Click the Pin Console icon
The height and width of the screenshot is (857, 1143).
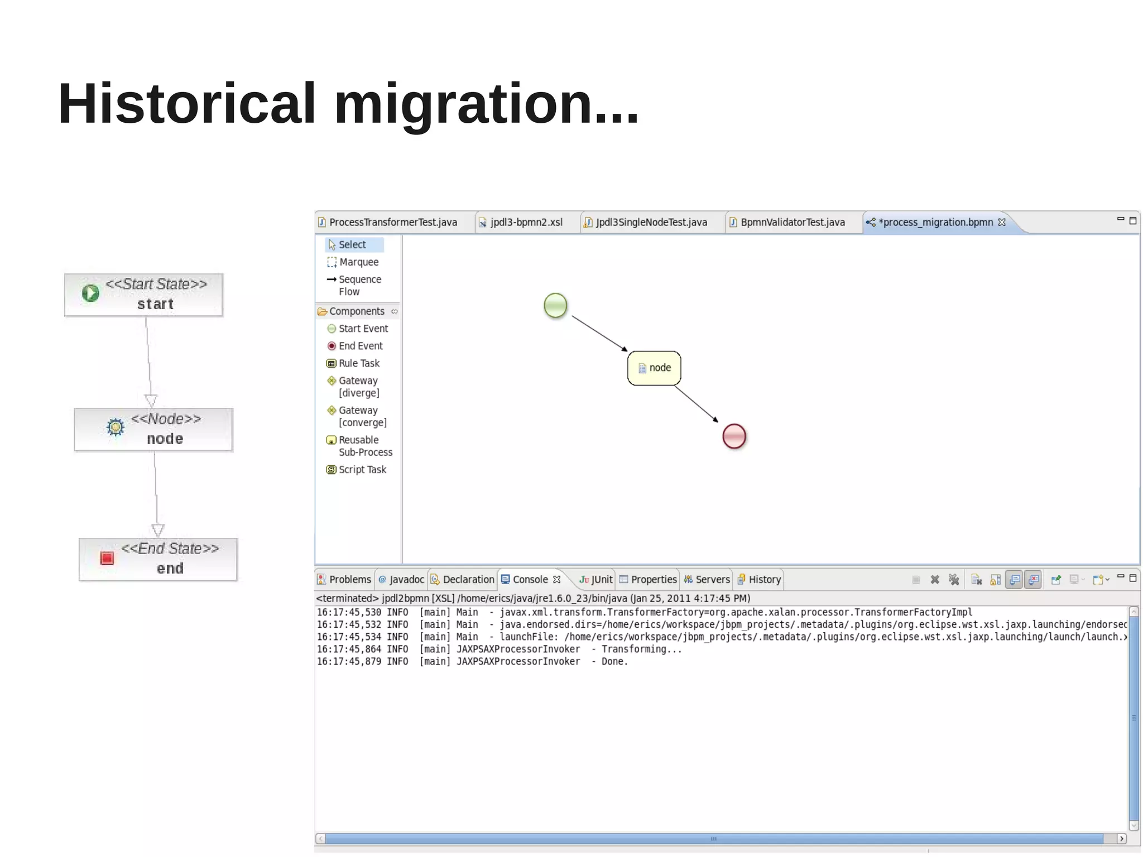(x=1055, y=580)
